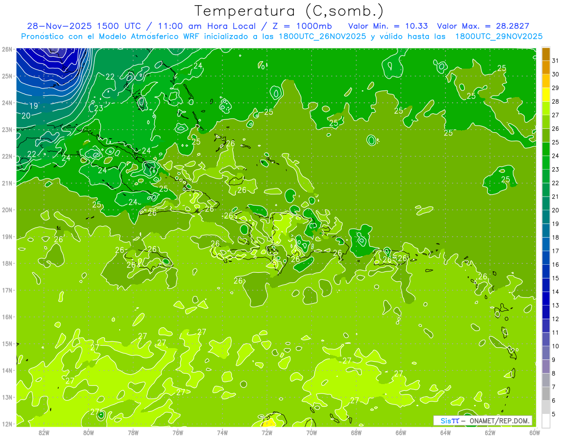The image size is (568, 439).
Task: Pick the yellow colorbar band between 28 and 29
Action: pyautogui.click(x=546, y=95)
